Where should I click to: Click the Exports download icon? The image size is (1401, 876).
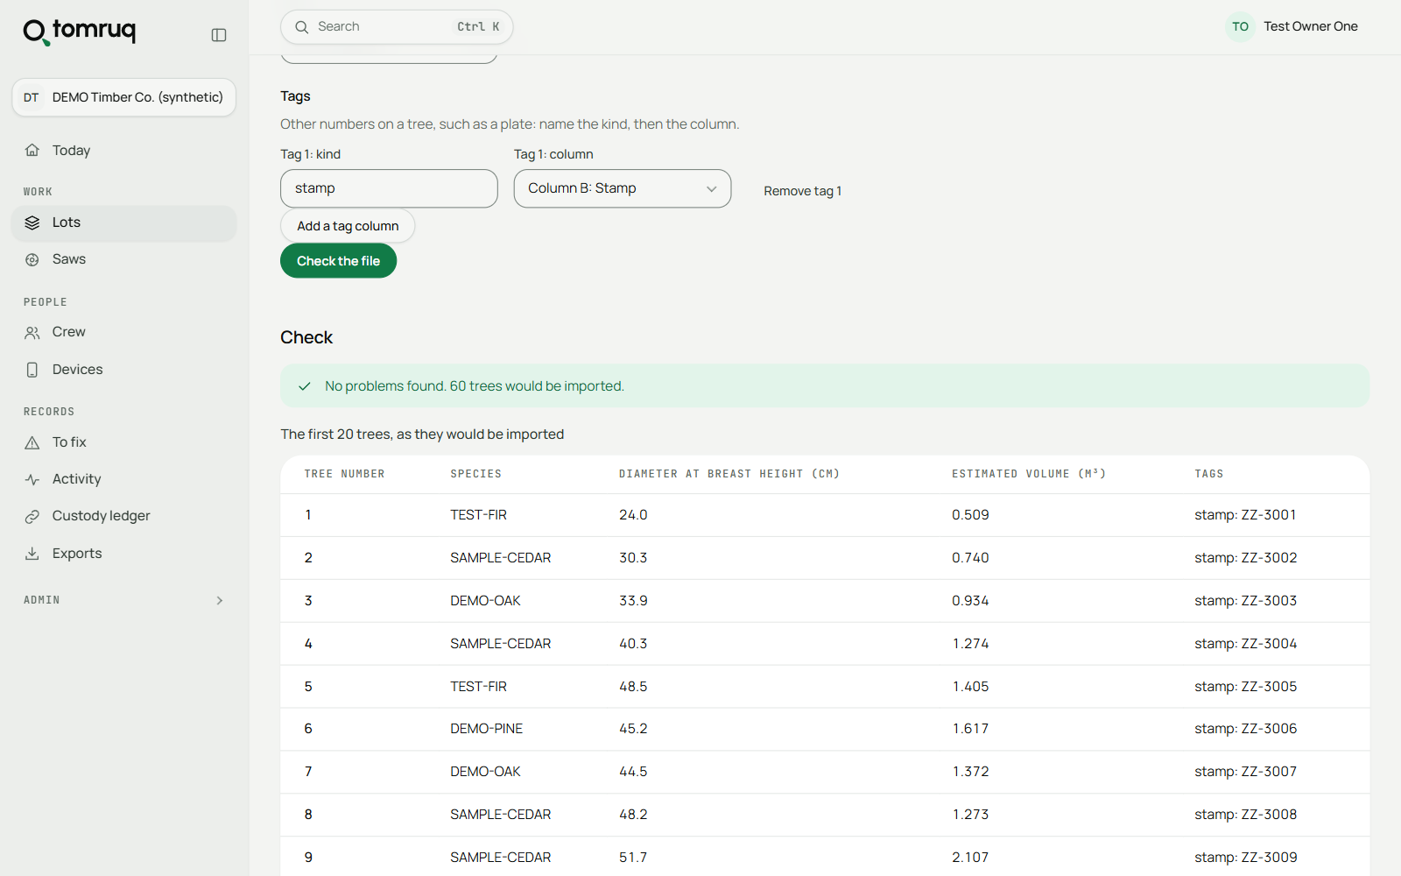(32, 554)
